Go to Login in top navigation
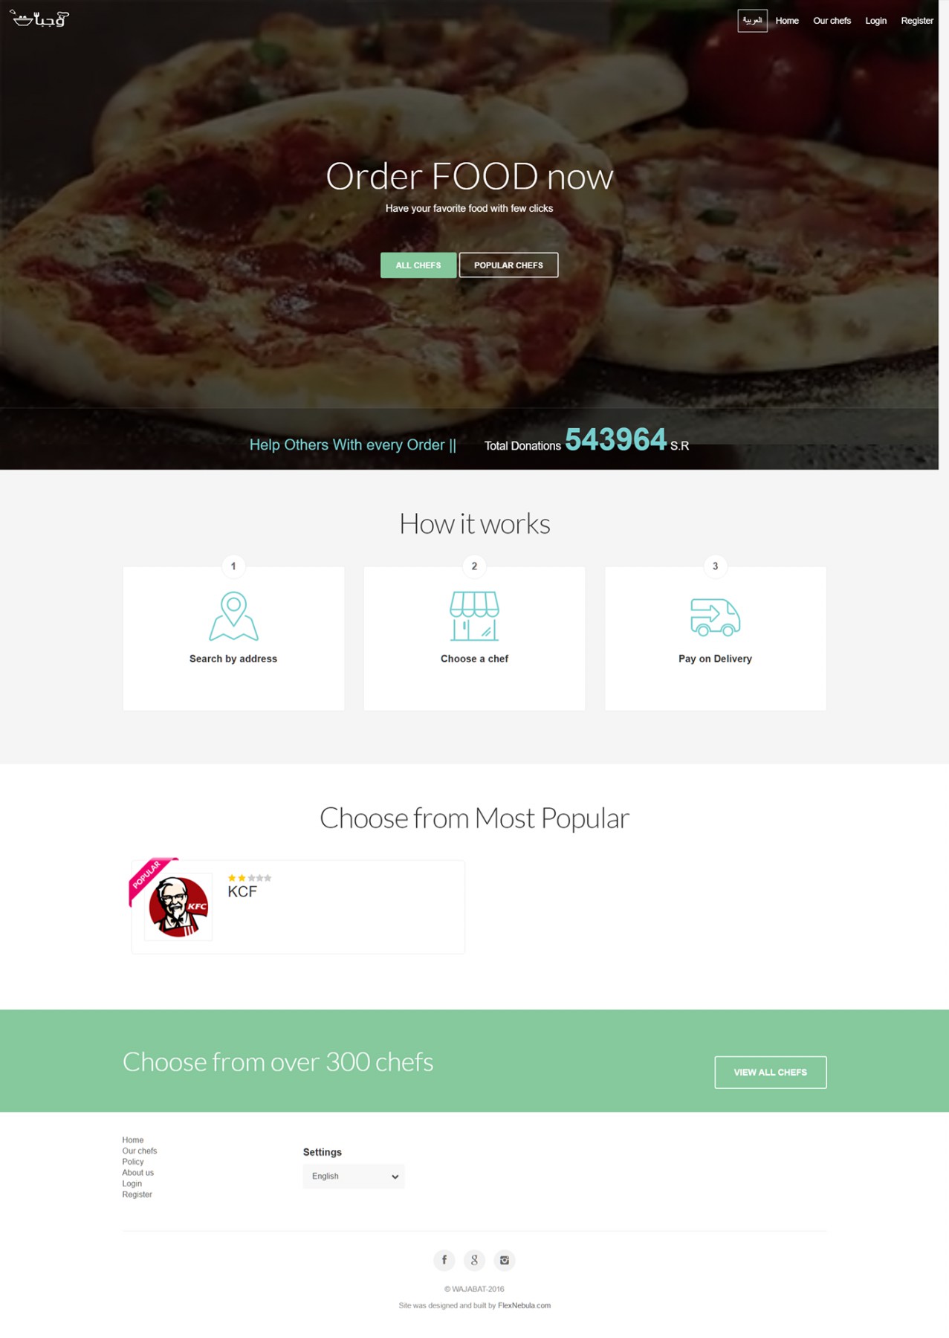949x1338 pixels. coord(875,21)
